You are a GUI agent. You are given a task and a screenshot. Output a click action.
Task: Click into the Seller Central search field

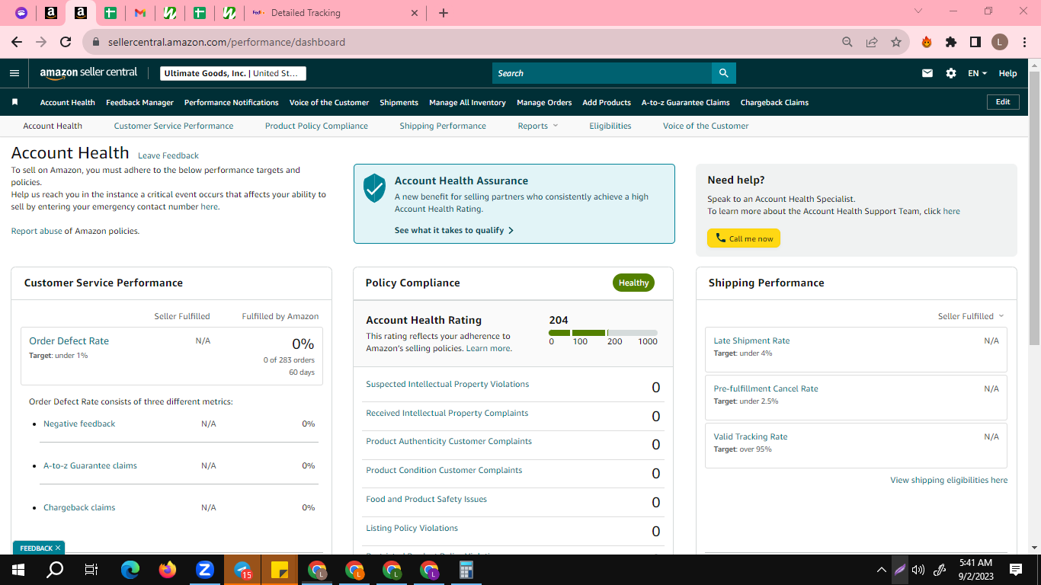click(x=602, y=73)
